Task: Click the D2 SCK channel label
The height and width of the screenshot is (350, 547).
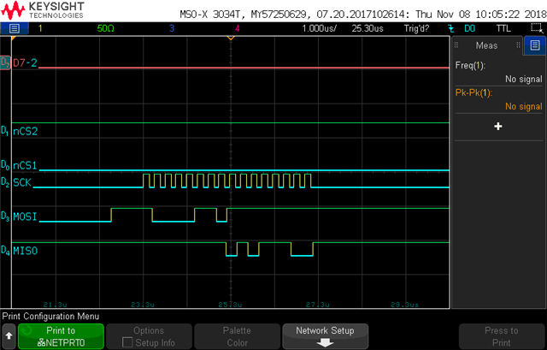Action: [x=16, y=182]
